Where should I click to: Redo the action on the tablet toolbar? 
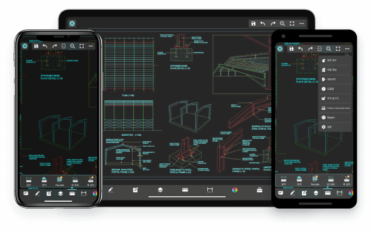click(x=273, y=23)
